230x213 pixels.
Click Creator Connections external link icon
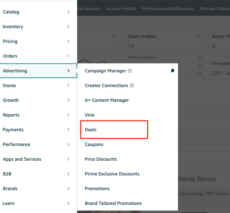tap(132, 85)
